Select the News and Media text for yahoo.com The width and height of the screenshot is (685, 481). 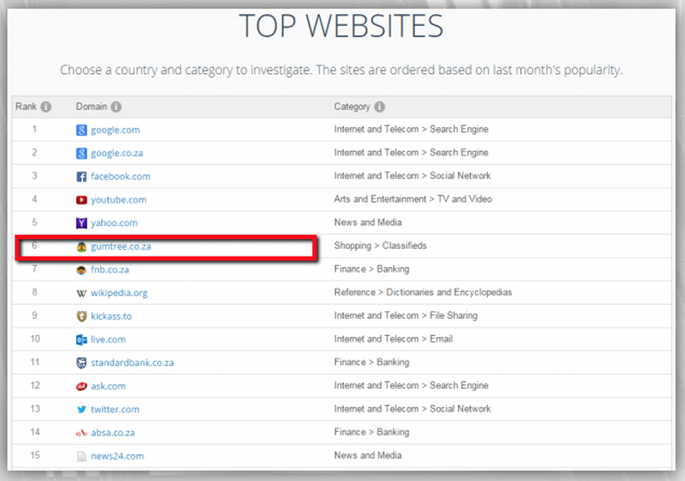click(368, 223)
